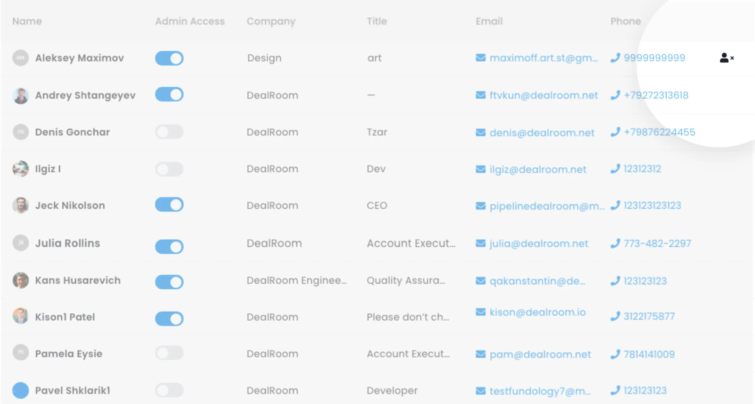This screenshot has width=755, height=404.
Task: Sort by the Name column header
Action: click(x=27, y=21)
